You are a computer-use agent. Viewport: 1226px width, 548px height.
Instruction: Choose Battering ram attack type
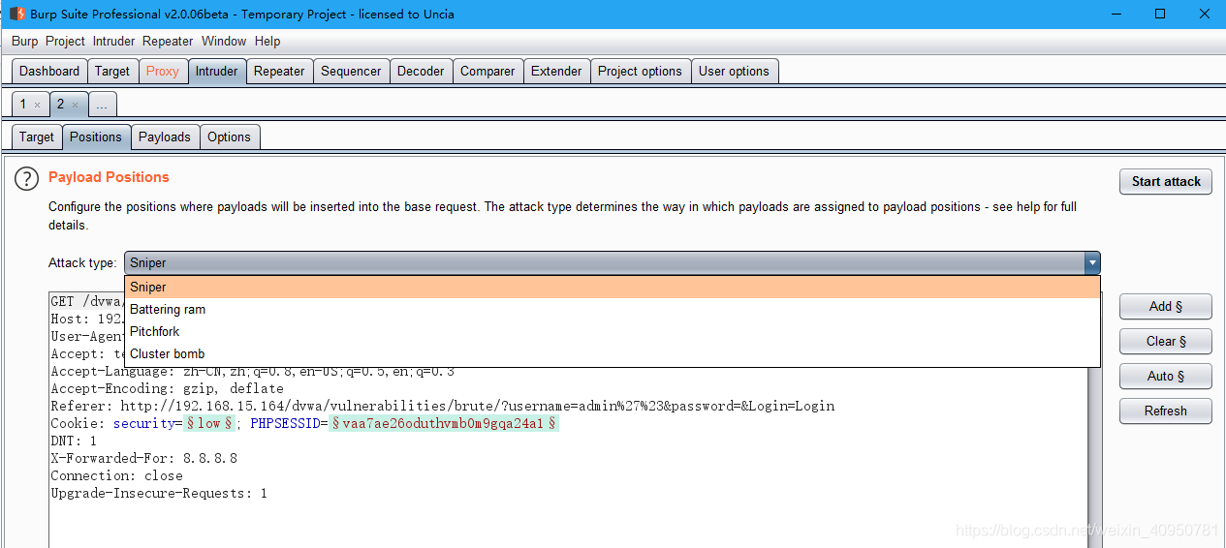point(613,309)
